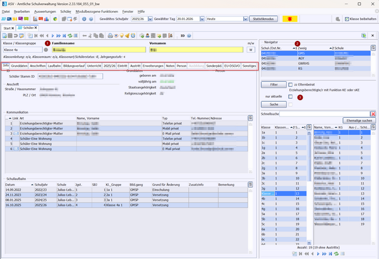Close the Schüler tab via its X
Screen dimensions: 379x259
36,28
